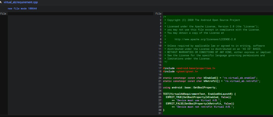This screenshot has height=117, width=273.
Task: Click line number 1 to comment
Action: [161, 17]
